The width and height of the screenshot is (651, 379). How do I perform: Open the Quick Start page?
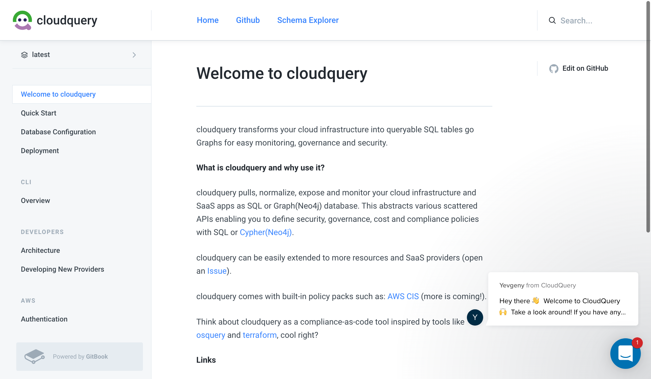point(38,113)
